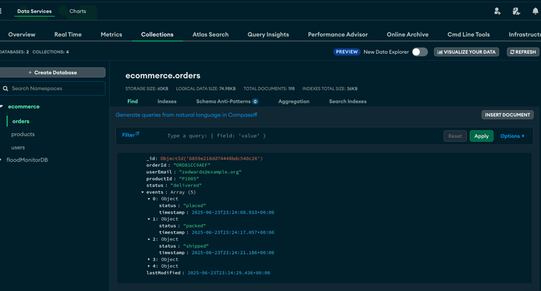Image resolution: width=541 pixels, height=291 pixels.
Task: Select the Indexes sub-tab
Action: (x=167, y=101)
